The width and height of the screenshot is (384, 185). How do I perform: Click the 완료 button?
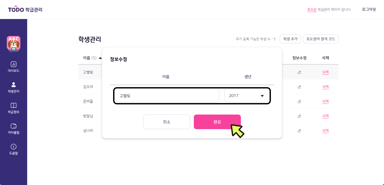(217, 122)
